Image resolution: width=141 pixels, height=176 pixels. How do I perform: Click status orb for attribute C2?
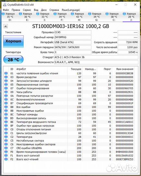[6, 137]
